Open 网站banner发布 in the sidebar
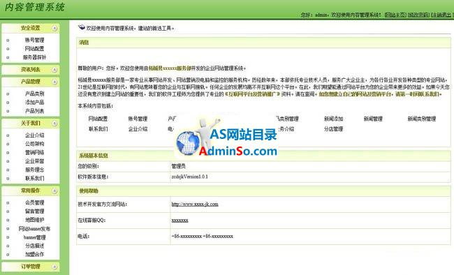The width and height of the screenshot is (454, 275). pyautogui.click(x=34, y=229)
